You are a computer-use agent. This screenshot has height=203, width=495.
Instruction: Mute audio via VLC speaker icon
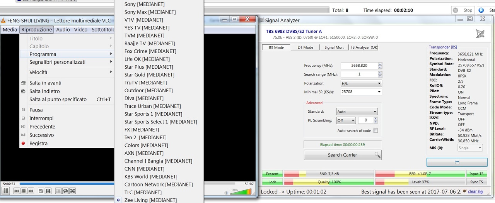[x=227, y=193]
